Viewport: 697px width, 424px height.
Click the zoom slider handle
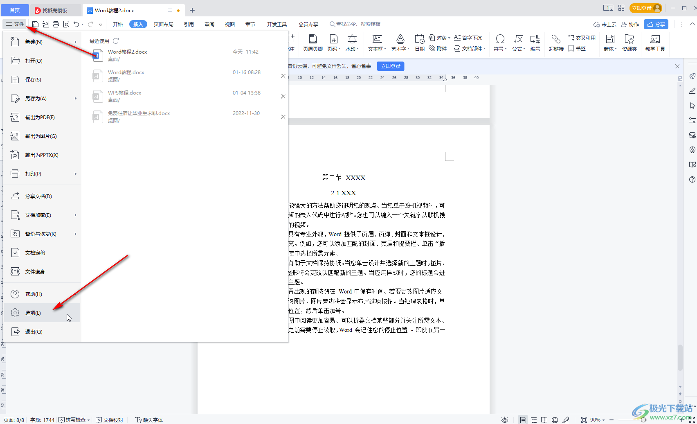[643, 420]
